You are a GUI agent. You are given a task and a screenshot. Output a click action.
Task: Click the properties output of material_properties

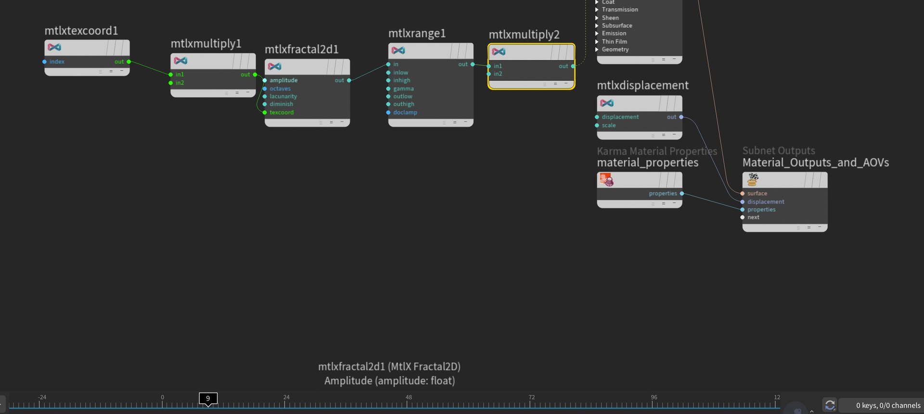(681, 193)
